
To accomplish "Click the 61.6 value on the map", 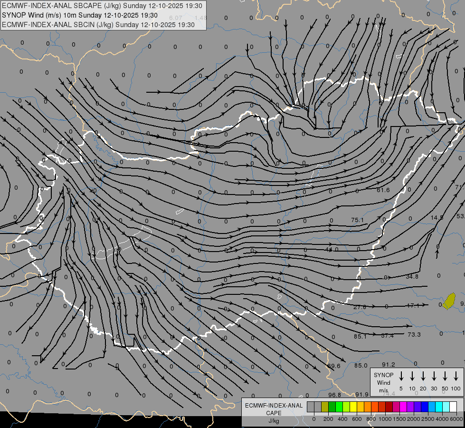I will point(383,190).
